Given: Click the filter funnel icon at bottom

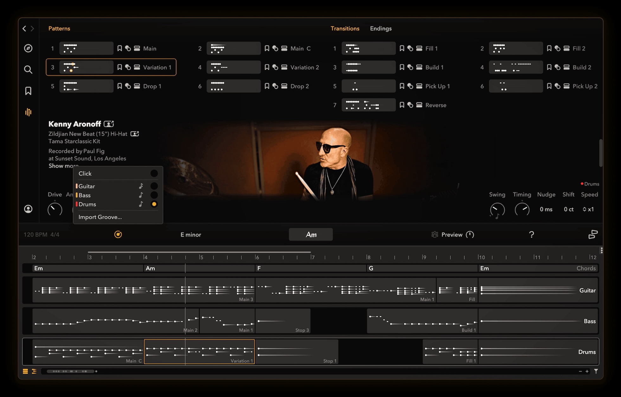Looking at the screenshot, I should 596,371.
